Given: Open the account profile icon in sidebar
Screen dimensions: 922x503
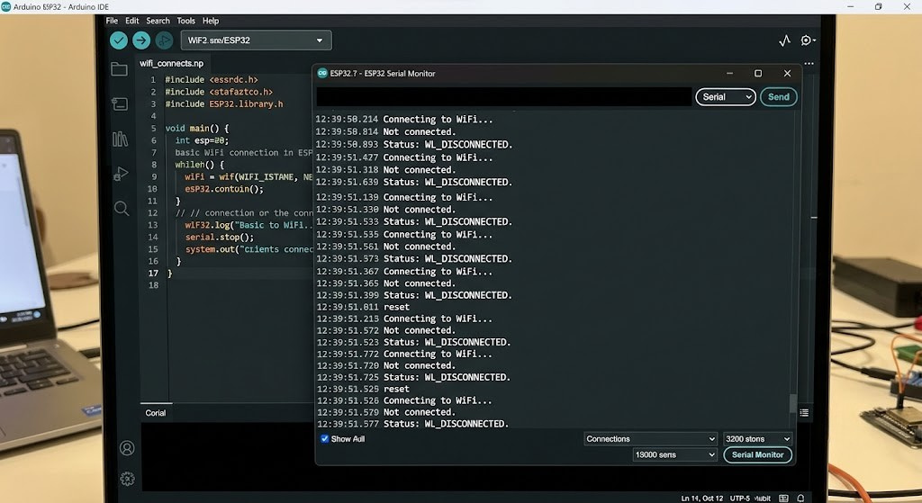Looking at the screenshot, I should [x=127, y=448].
